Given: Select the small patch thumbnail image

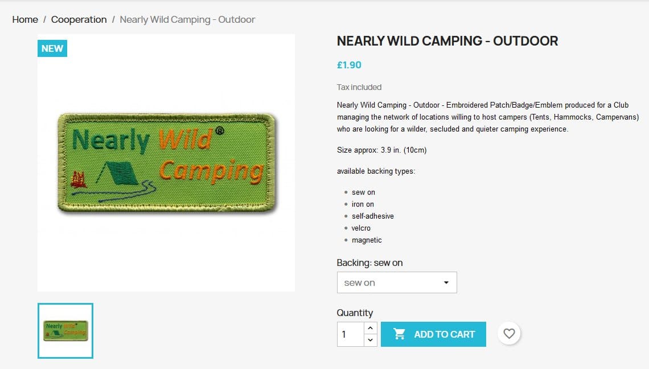Looking at the screenshot, I should pos(65,331).
